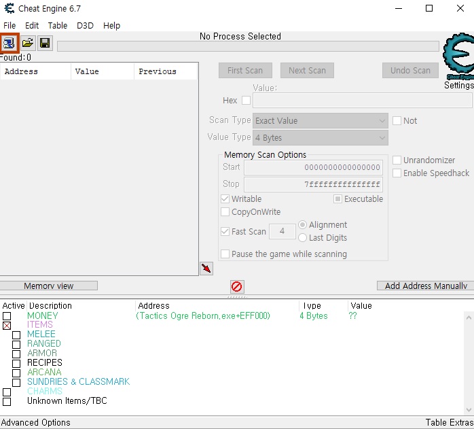The width and height of the screenshot is (474, 429).
Task: Activate the RECIPES entry checkbox
Action: click(16, 363)
